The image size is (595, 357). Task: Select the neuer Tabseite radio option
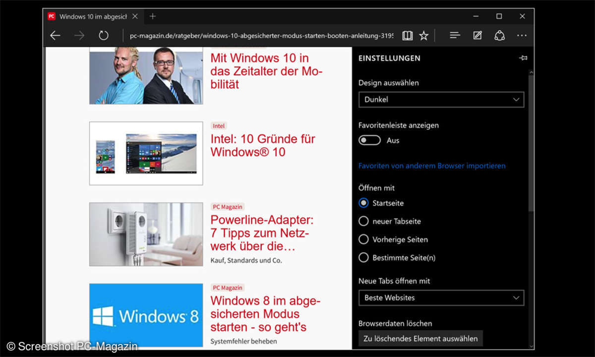[x=363, y=221]
